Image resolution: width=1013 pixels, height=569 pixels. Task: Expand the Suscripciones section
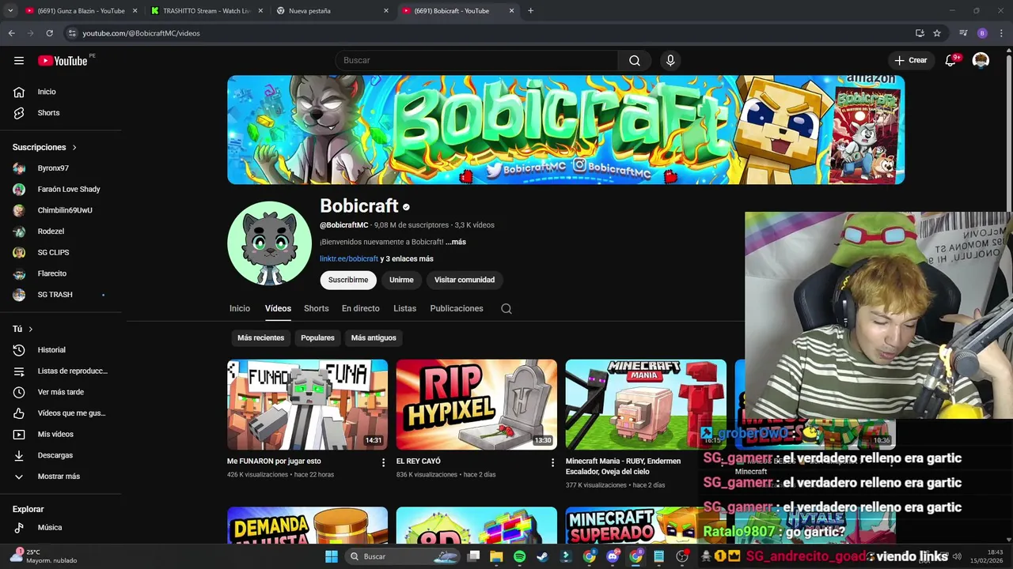[45, 147]
